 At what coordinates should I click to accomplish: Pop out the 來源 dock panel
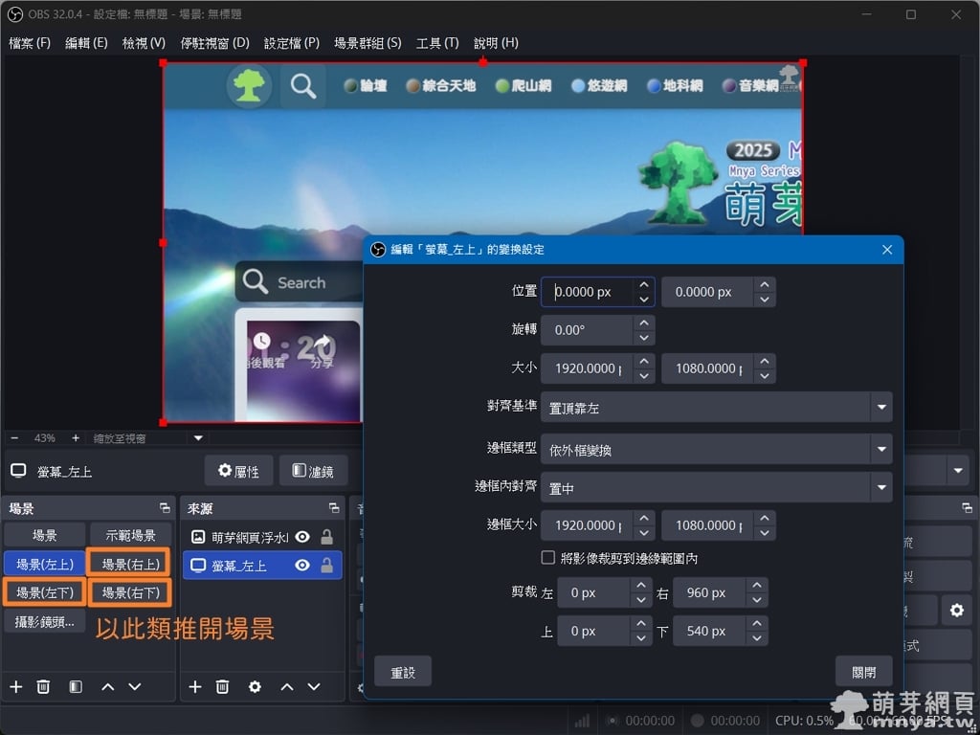333,508
